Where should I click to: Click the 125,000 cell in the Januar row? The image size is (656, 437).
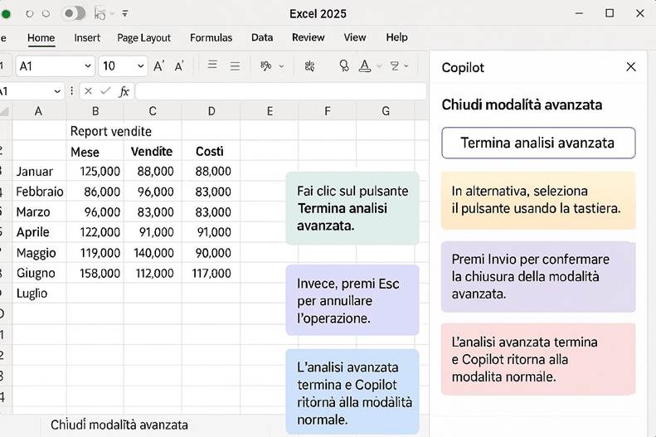(95, 172)
